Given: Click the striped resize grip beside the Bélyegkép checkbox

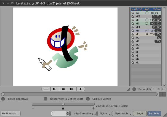Looking at the screenshot, I should 129,90.
